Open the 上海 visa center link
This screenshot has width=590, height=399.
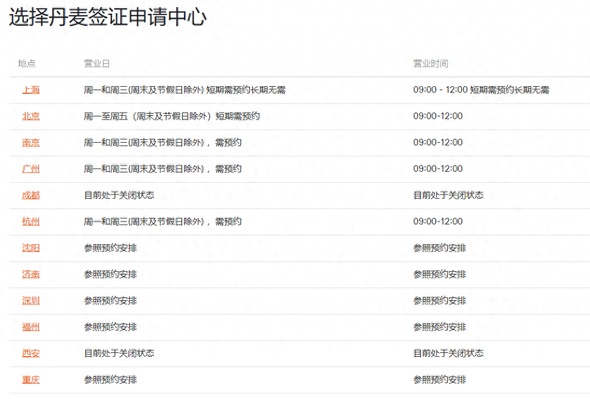click(x=31, y=89)
